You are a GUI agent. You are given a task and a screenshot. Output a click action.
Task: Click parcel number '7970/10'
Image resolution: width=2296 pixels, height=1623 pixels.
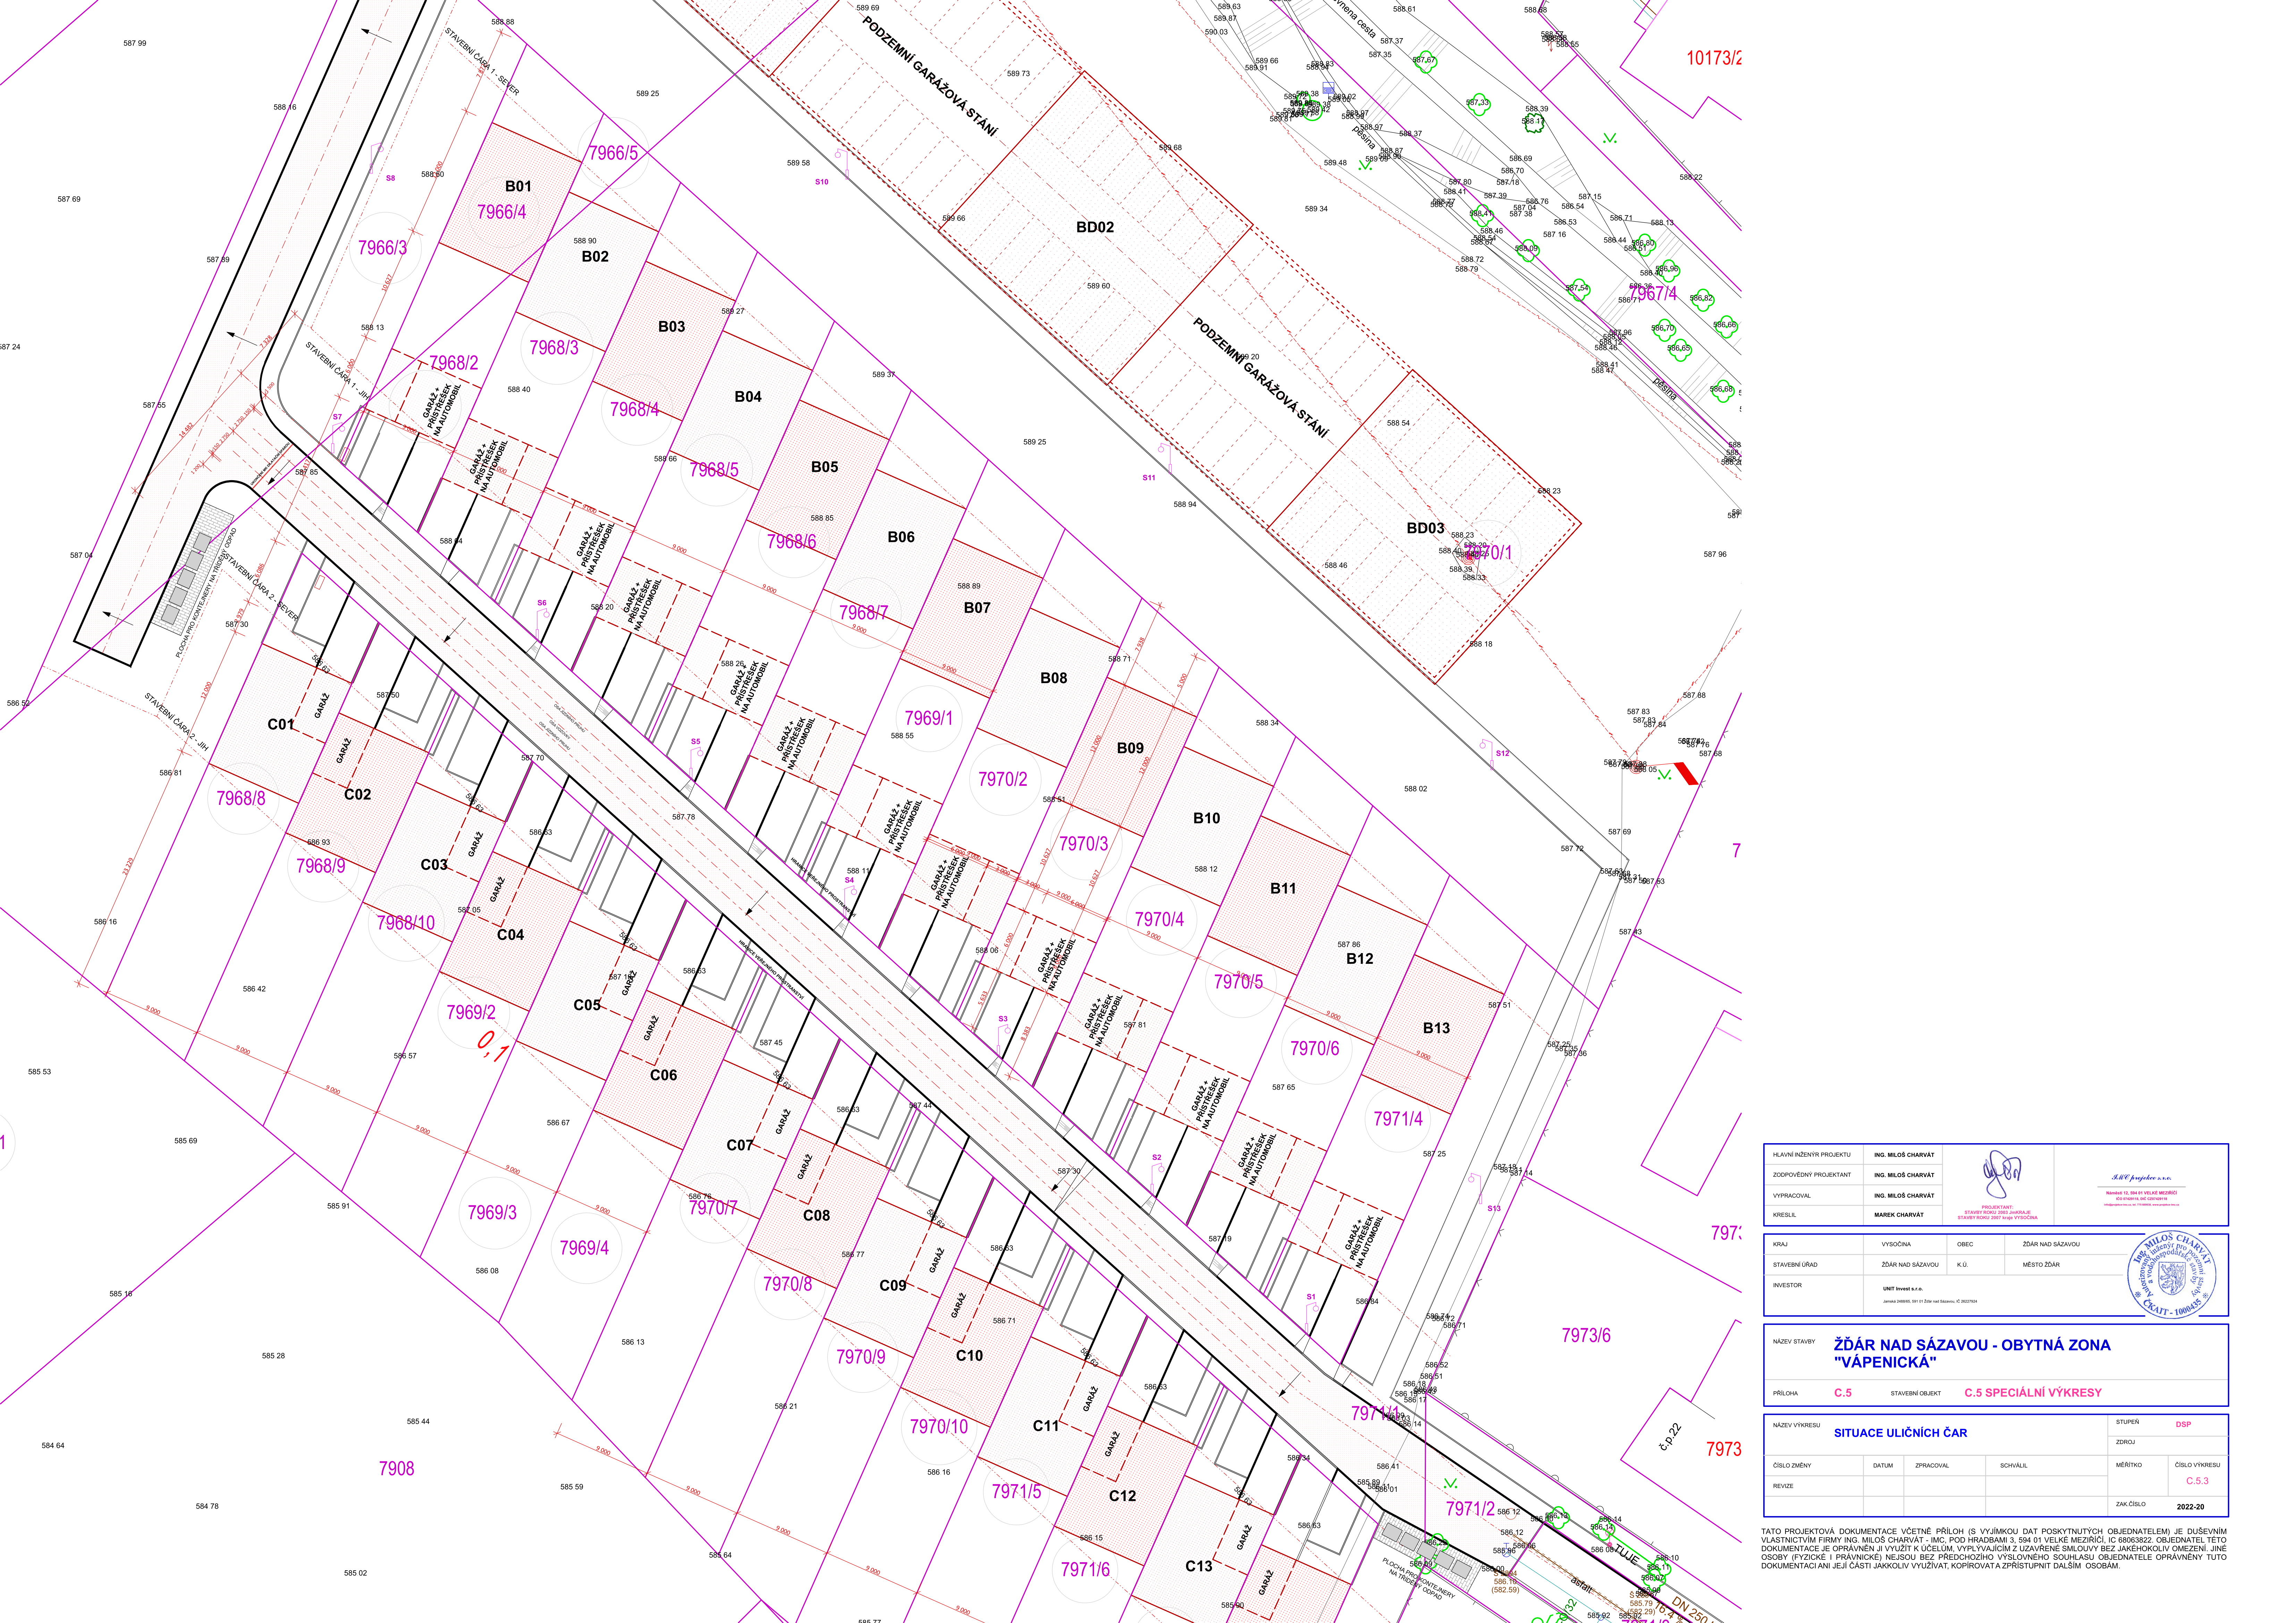[x=939, y=1427]
